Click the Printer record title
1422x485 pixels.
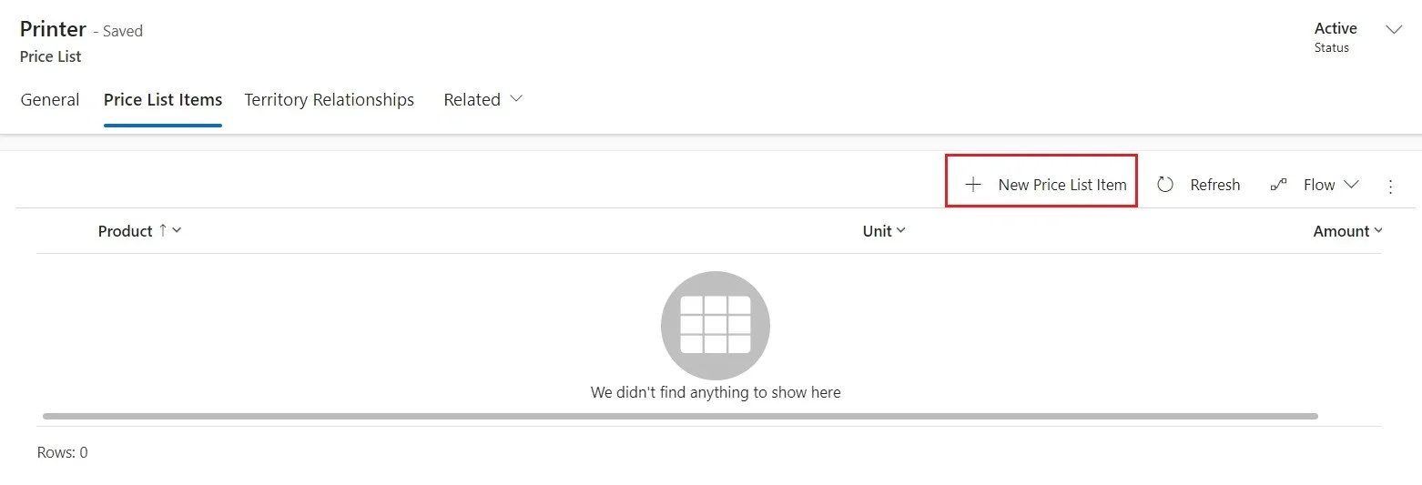point(53,29)
